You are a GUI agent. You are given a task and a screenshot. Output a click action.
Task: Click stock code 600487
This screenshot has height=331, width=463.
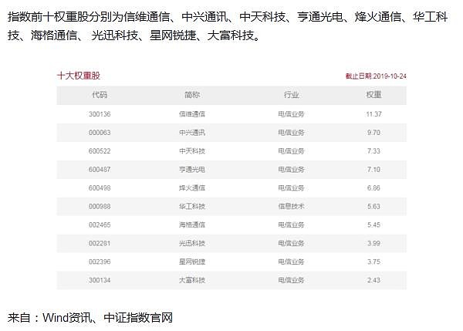(x=100, y=170)
